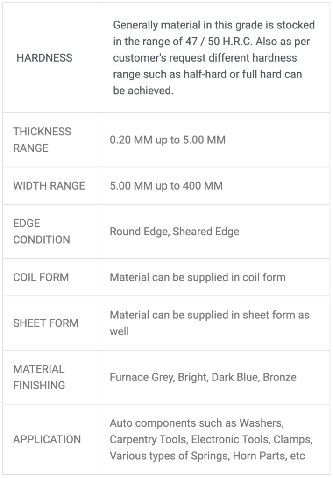Click the MATERIAL FINISHING label
The height and width of the screenshot is (478, 333).
39,377
